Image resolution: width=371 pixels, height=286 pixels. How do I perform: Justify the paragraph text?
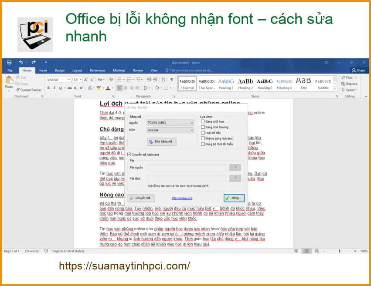(137, 88)
